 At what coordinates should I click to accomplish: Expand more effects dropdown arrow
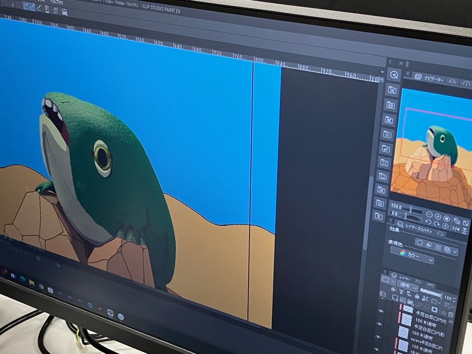click(455, 251)
